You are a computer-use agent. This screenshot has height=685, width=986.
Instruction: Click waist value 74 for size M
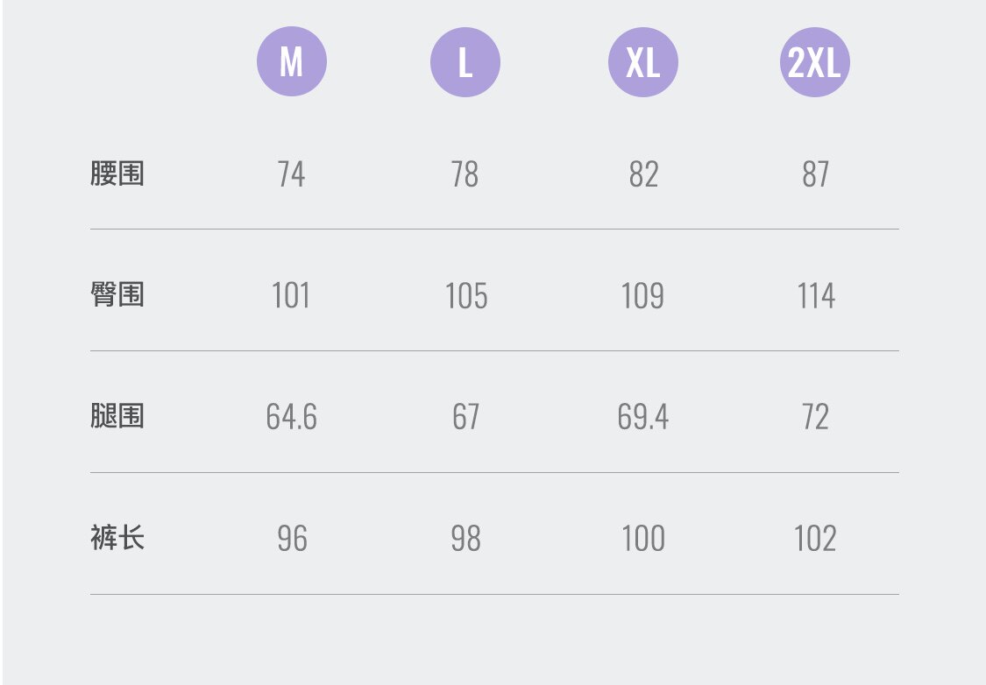tap(291, 174)
